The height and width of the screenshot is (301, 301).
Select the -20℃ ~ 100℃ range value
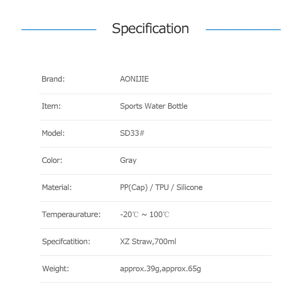145,214
